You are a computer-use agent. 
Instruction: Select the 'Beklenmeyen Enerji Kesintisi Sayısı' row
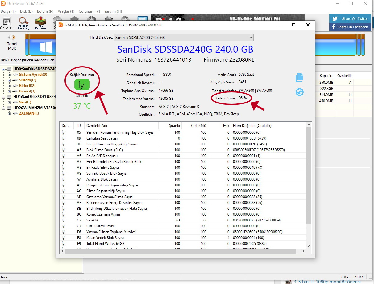pyautogui.click(x=183, y=203)
